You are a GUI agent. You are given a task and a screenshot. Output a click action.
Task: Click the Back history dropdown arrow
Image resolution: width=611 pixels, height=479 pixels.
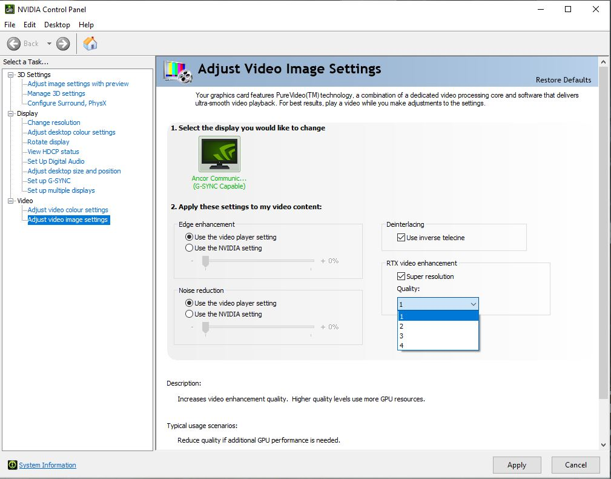[x=49, y=44]
